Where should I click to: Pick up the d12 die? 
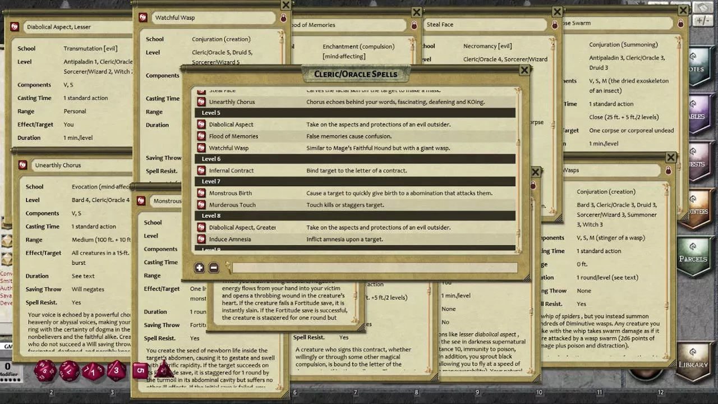[70, 371]
